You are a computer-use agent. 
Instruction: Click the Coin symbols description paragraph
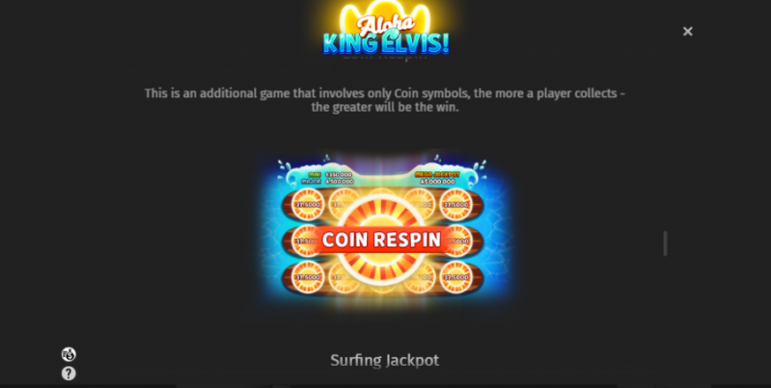(384, 100)
